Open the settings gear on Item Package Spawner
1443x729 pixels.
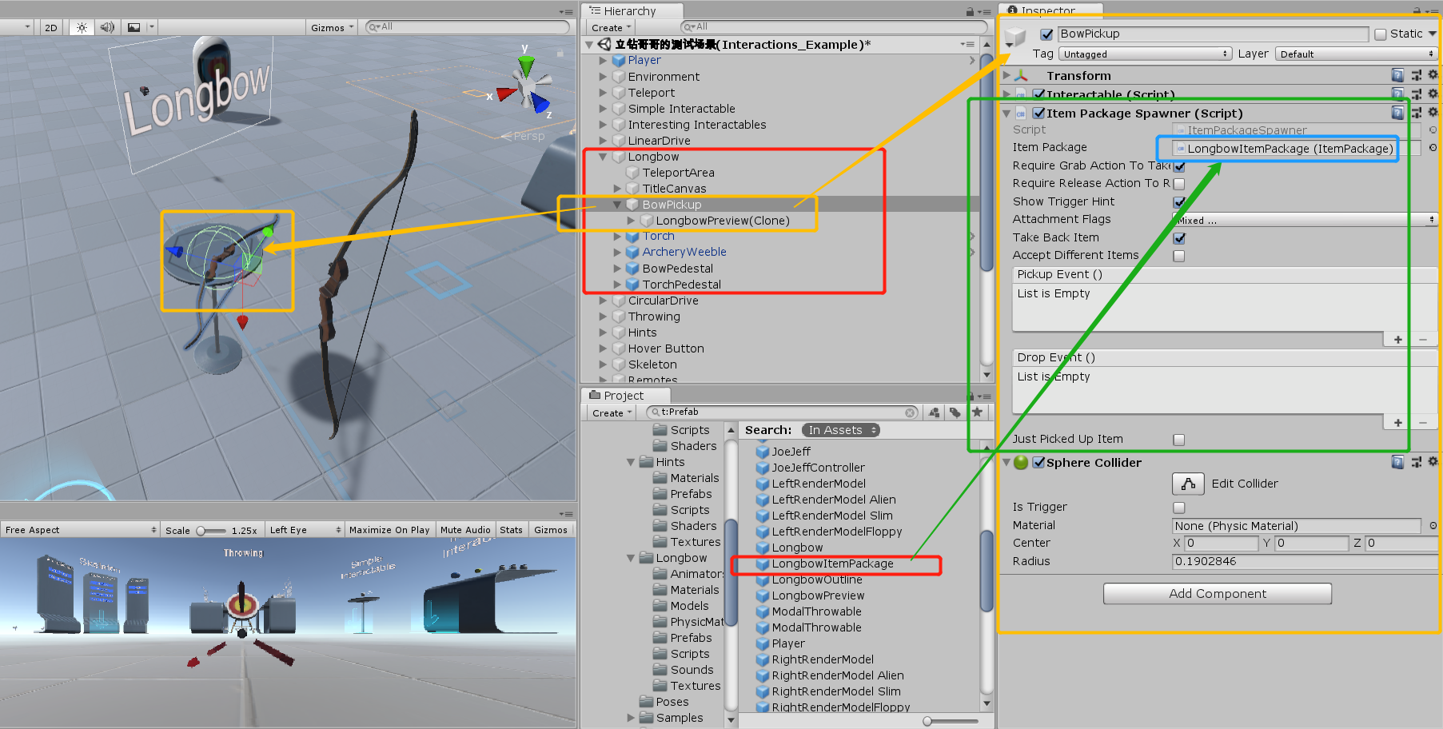(1433, 113)
